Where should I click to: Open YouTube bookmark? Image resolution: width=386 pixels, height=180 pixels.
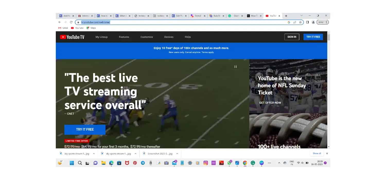pyautogui.click(x=77, y=28)
